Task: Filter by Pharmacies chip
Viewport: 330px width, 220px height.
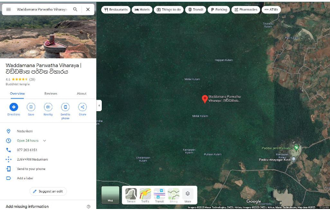Action: click(x=246, y=10)
